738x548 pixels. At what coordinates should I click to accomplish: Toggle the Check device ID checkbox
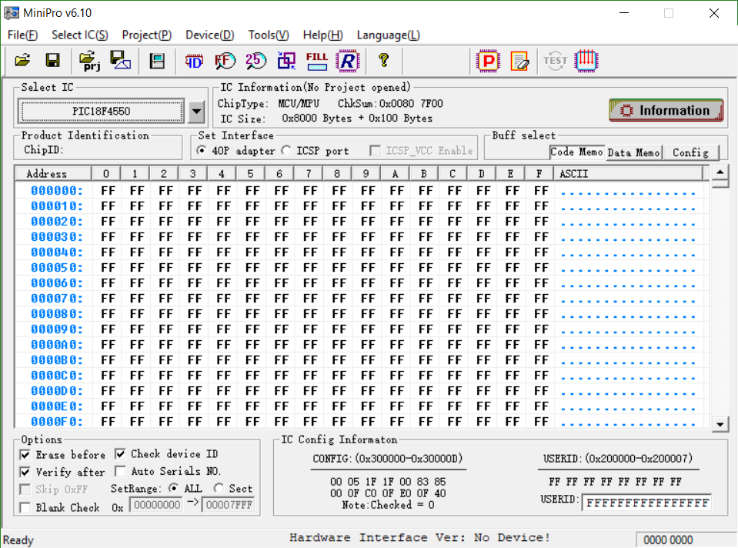click(121, 454)
